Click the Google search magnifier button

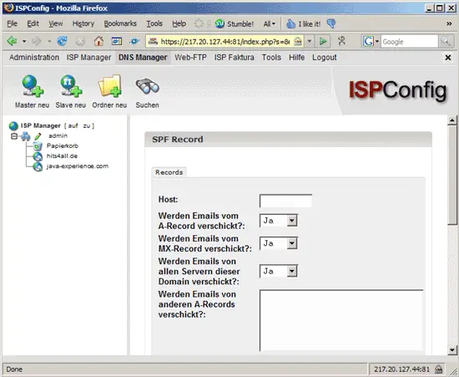[446, 41]
